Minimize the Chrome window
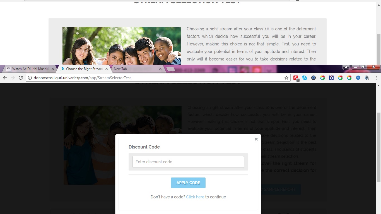The width and height of the screenshot is (381, 214). 355,67
